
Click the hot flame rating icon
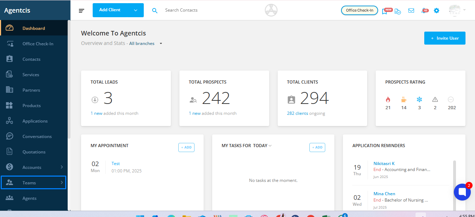tap(388, 100)
